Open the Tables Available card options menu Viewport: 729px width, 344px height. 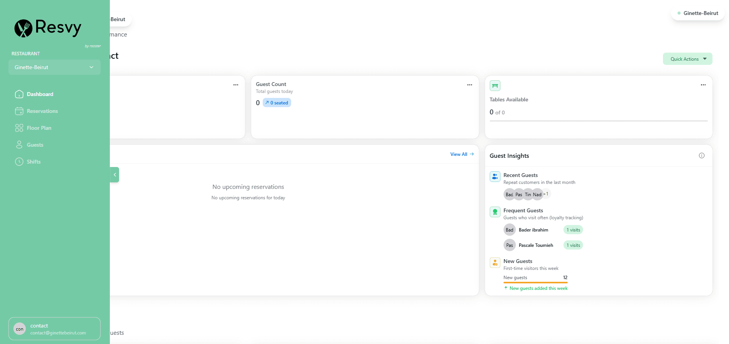click(x=703, y=85)
